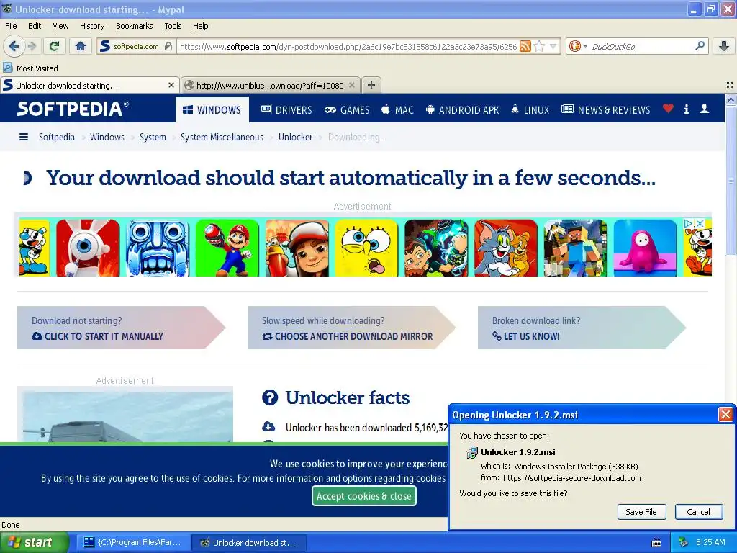
Task: Open the Android APK section
Action: (x=462, y=110)
